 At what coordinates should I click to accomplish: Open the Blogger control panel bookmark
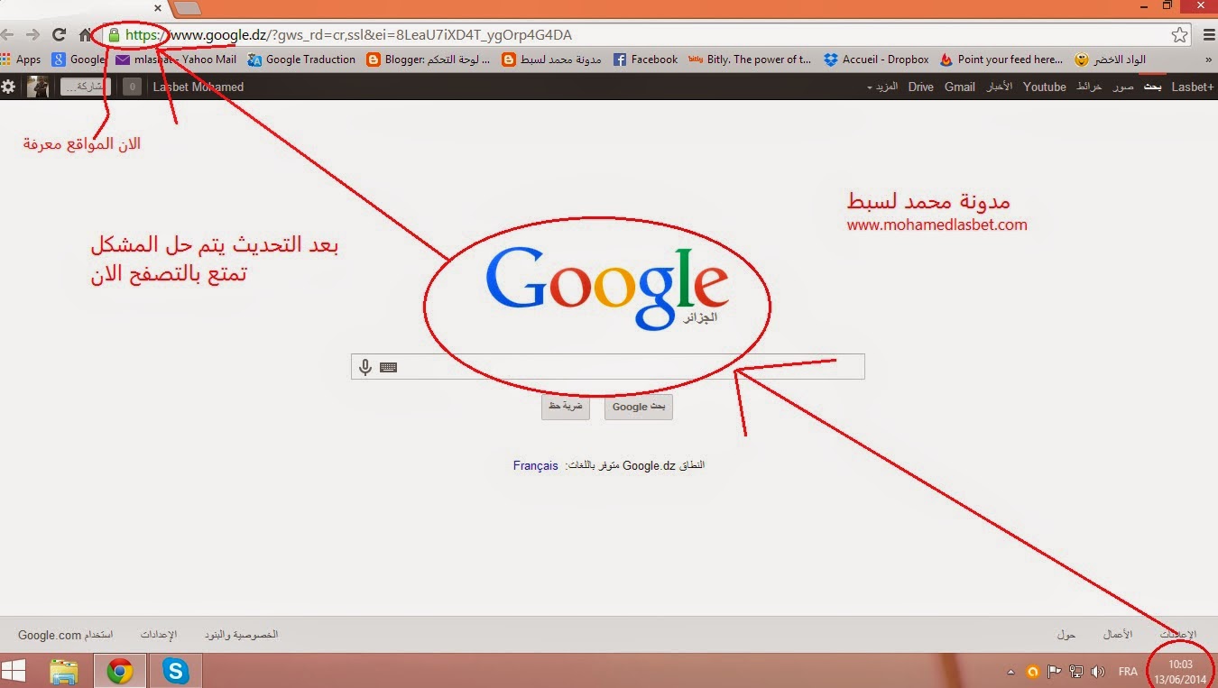point(429,60)
